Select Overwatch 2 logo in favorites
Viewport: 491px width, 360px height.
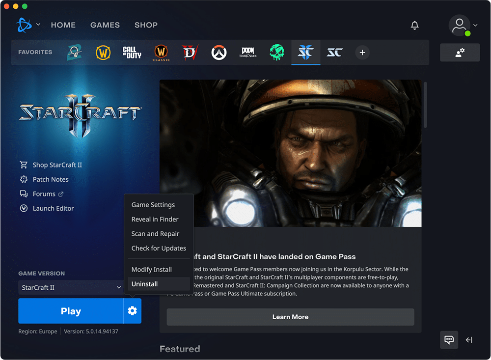[74, 53]
